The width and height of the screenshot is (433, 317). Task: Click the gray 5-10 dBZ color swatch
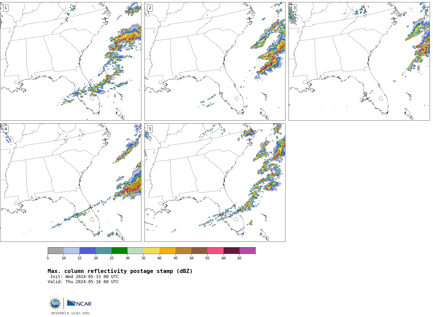(55, 251)
